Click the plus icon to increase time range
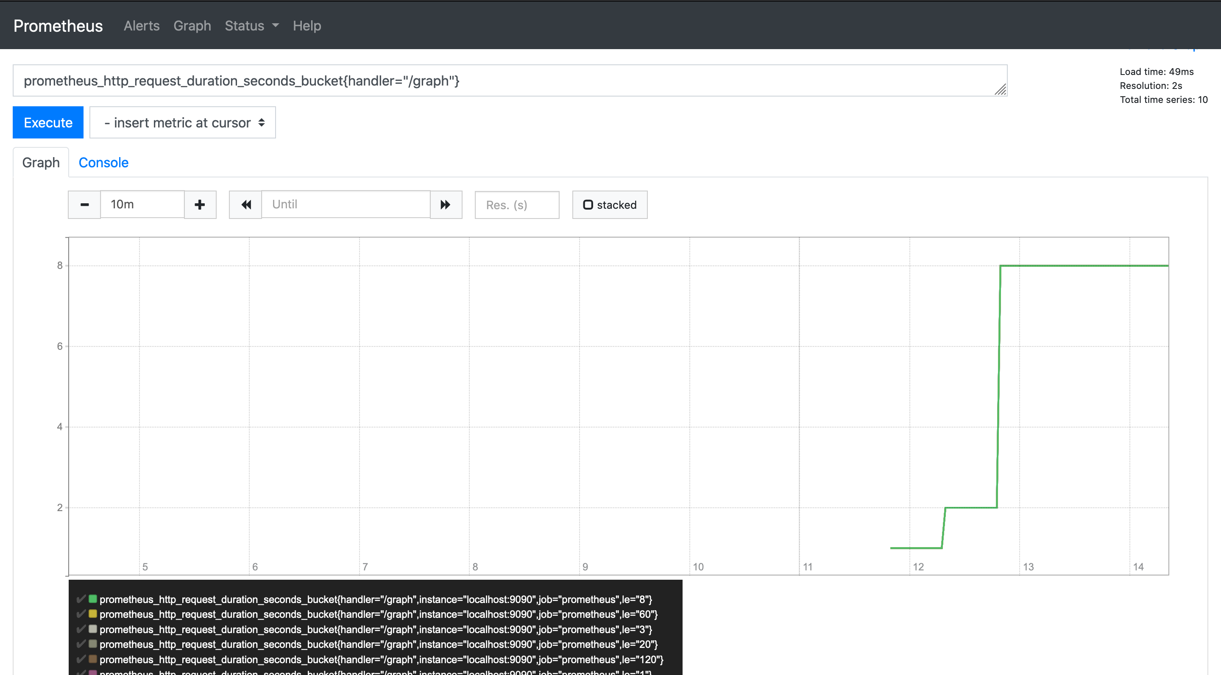This screenshot has height=675, width=1221. 200,205
